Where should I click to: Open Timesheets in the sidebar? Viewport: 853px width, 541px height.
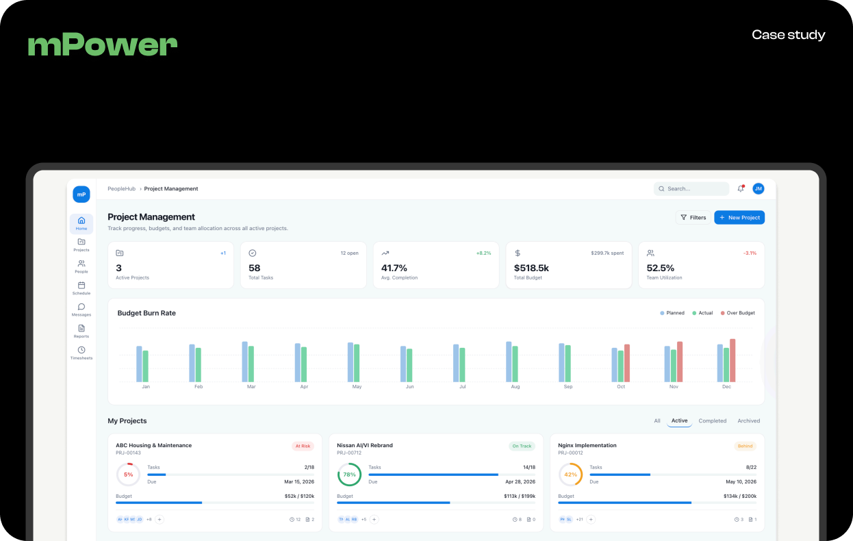[81, 353]
